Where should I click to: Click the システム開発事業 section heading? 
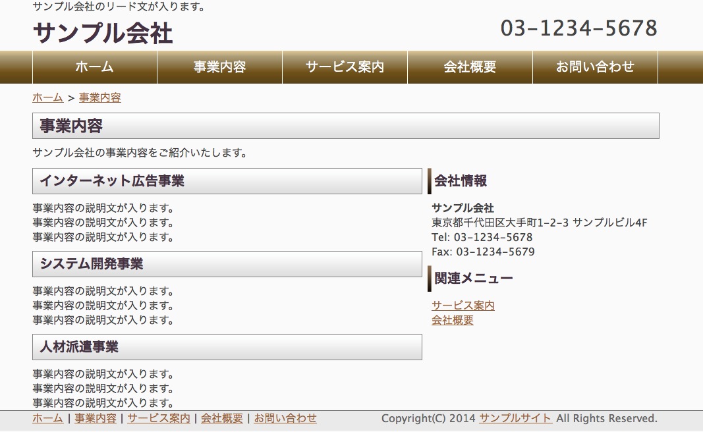[x=92, y=264]
